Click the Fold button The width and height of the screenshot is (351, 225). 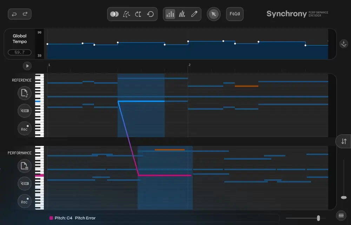pyautogui.click(x=234, y=14)
